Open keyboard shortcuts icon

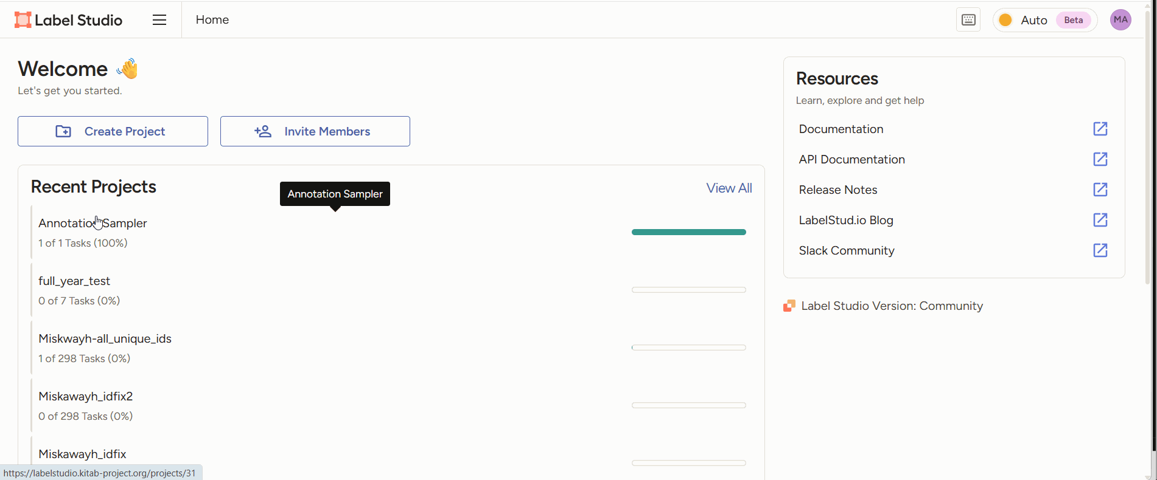coord(968,20)
